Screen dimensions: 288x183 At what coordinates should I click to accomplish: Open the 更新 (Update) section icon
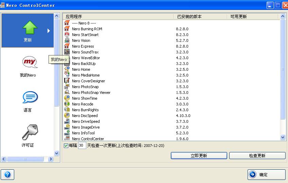pos(30,28)
